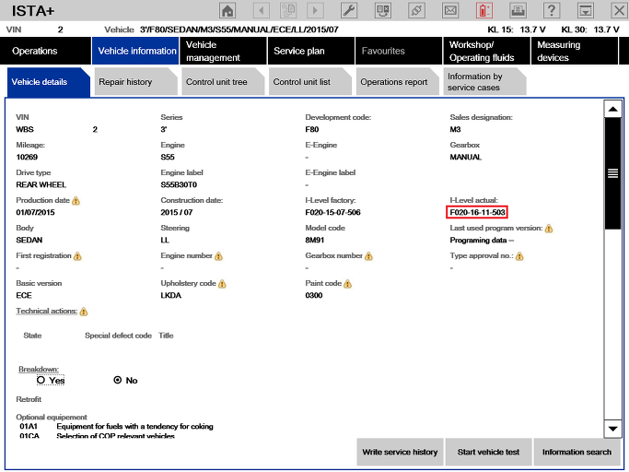629x472 pixels.
Task: Click the red battery status icon
Action: pos(484,10)
